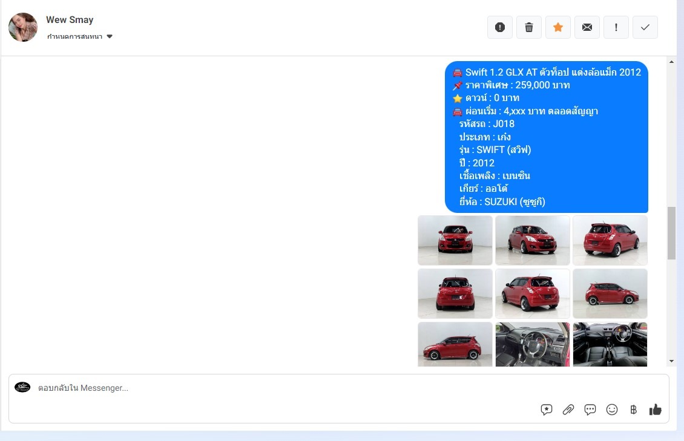Expand the กำหนดการสนทนา dropdown
The image size is (684, 441).
[80, 37]
